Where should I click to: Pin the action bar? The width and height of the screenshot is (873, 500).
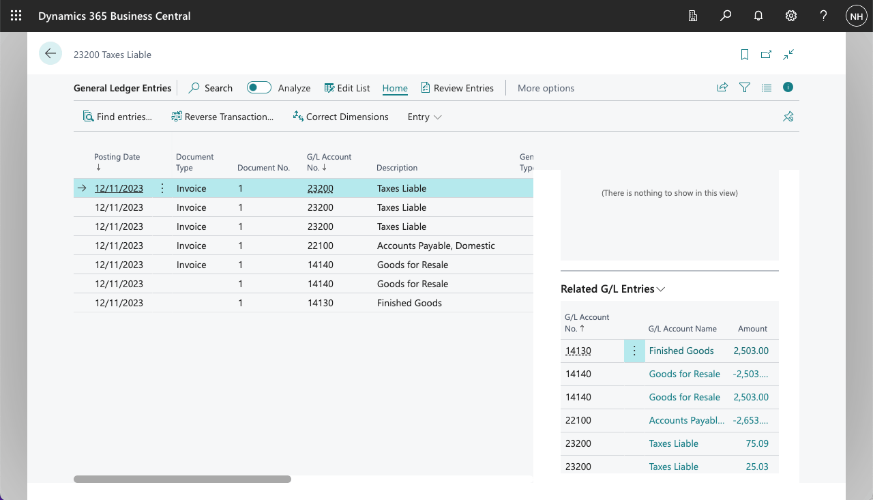788,117
